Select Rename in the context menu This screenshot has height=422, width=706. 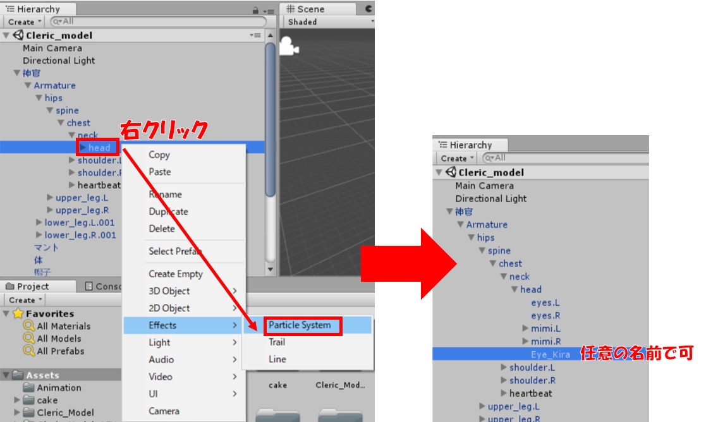pos(165,195)
